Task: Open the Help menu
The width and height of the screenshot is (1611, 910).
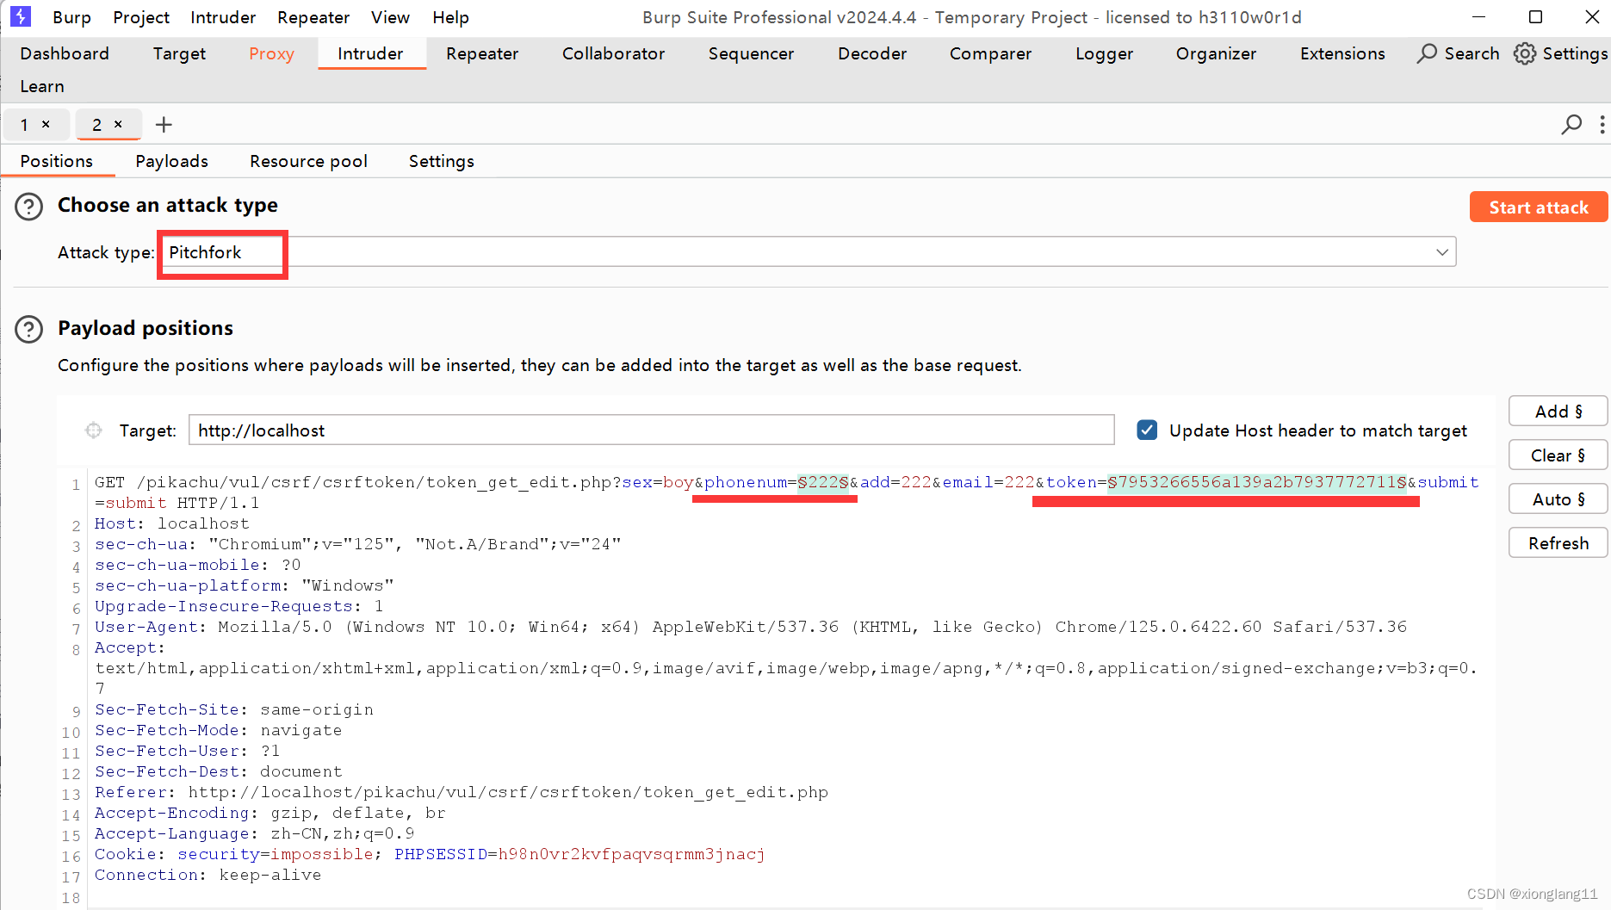Action: click(450, 17)
